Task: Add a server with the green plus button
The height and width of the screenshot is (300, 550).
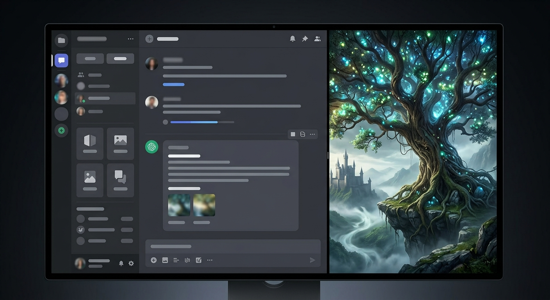Action: pos(61,130)
